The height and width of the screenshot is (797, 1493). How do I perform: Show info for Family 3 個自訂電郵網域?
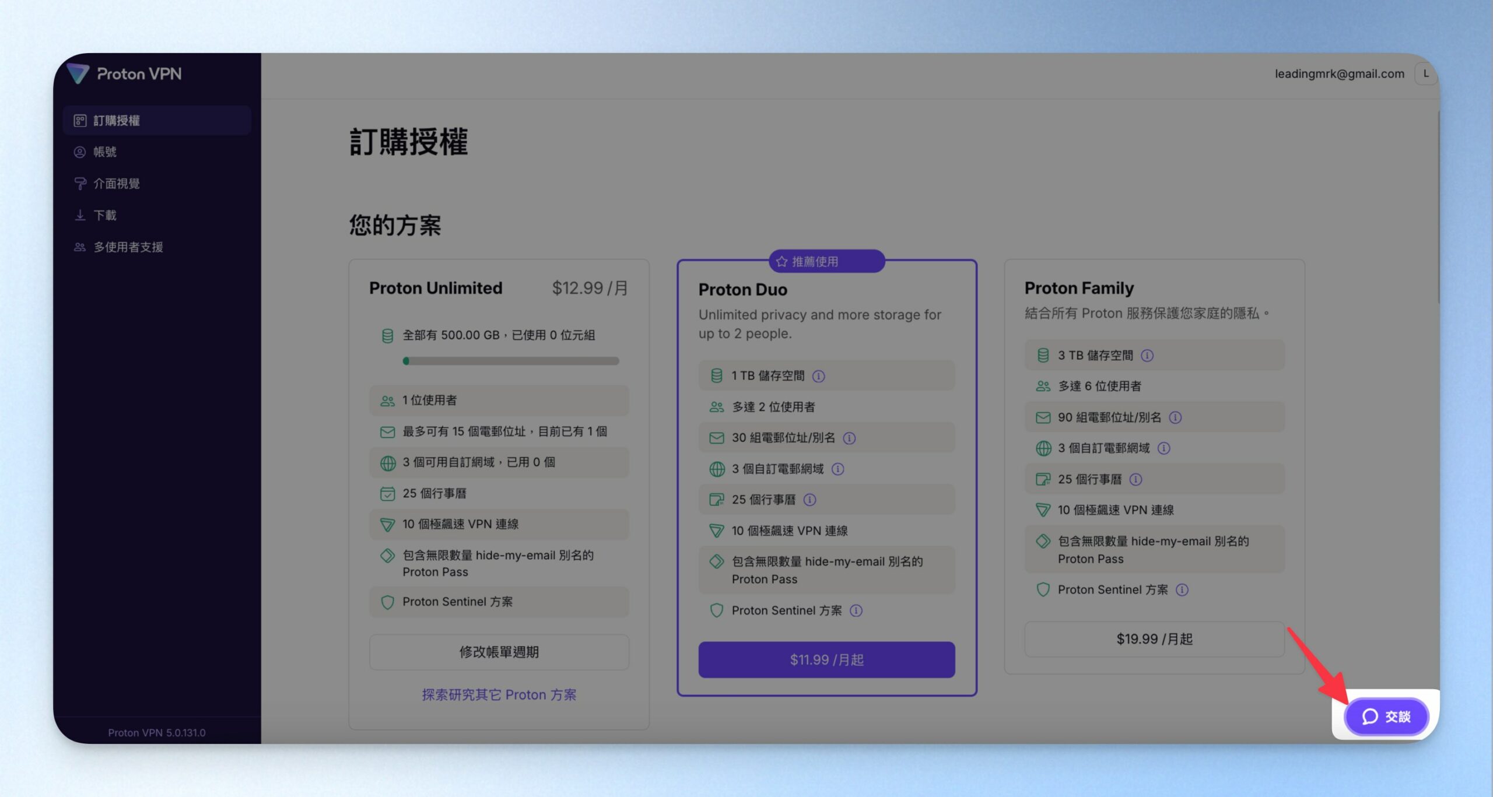click(1163, 448)
